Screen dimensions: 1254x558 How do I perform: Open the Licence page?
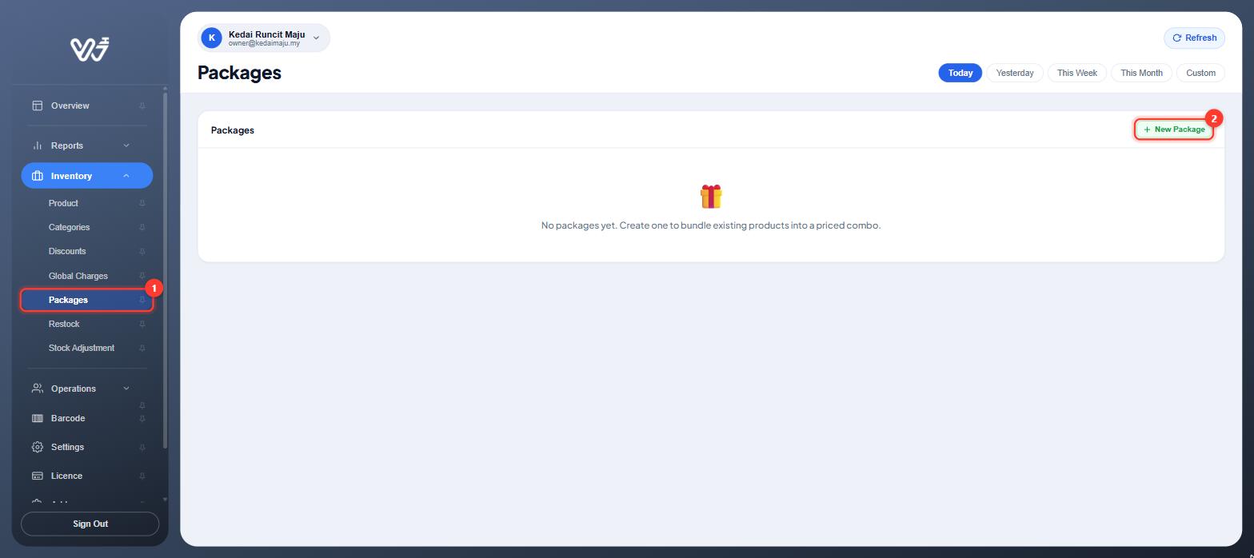coord(87,476)
